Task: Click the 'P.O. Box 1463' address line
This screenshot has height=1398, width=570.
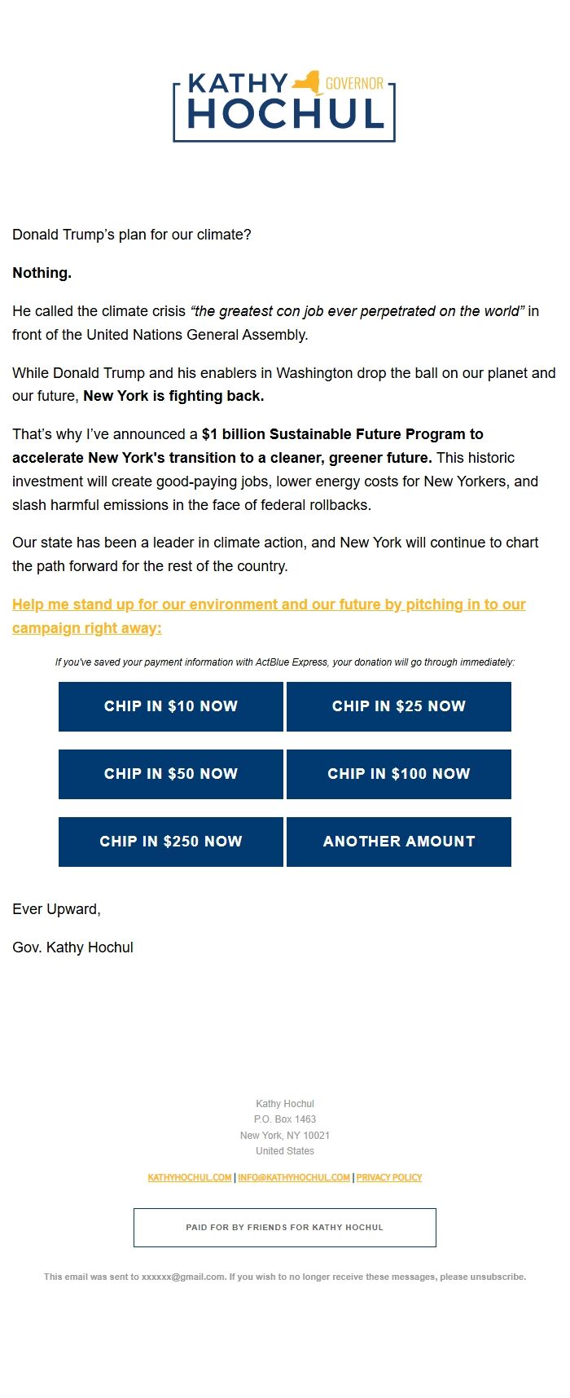Action: pos(285,1119)
